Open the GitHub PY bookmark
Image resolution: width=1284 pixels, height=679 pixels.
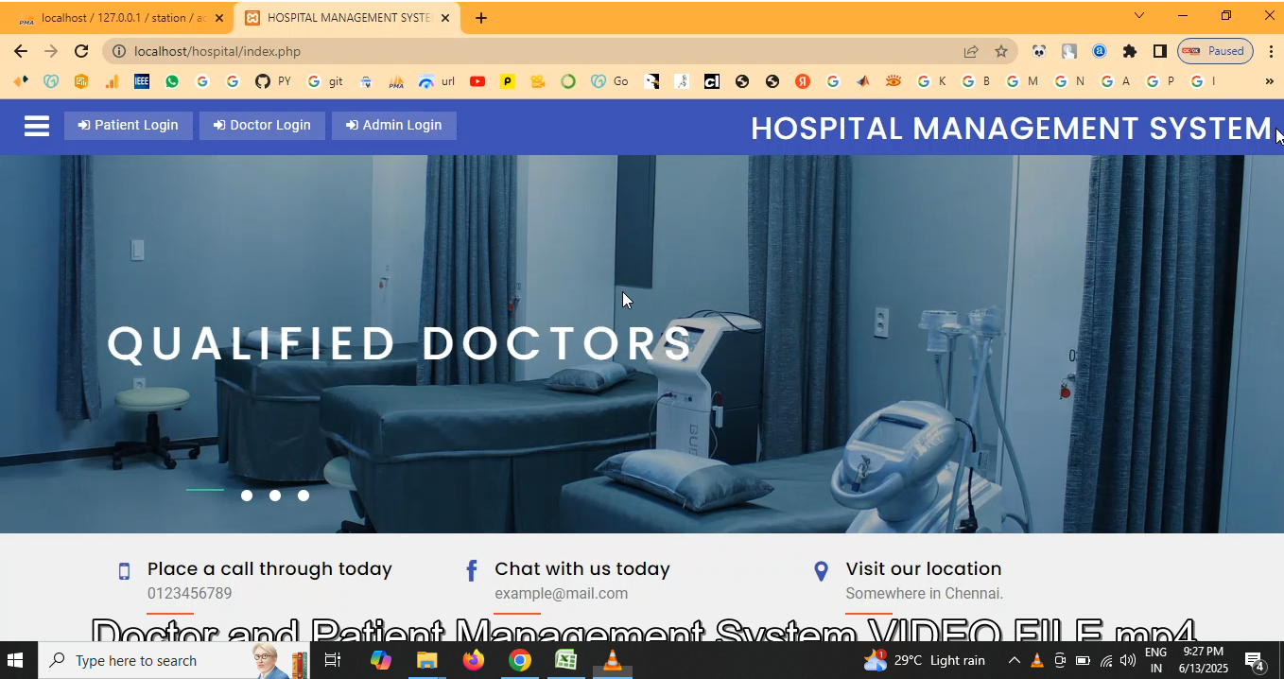(273, 81)
